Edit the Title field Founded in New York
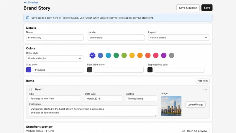This screenshot has width=236, height=133. [55, 99]
